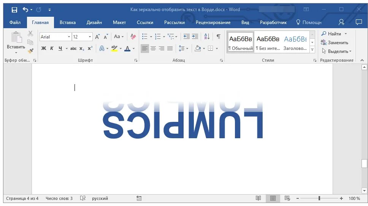Open the Arial font name dropdown
Screen dimensions: 368x206
point(69,37)
